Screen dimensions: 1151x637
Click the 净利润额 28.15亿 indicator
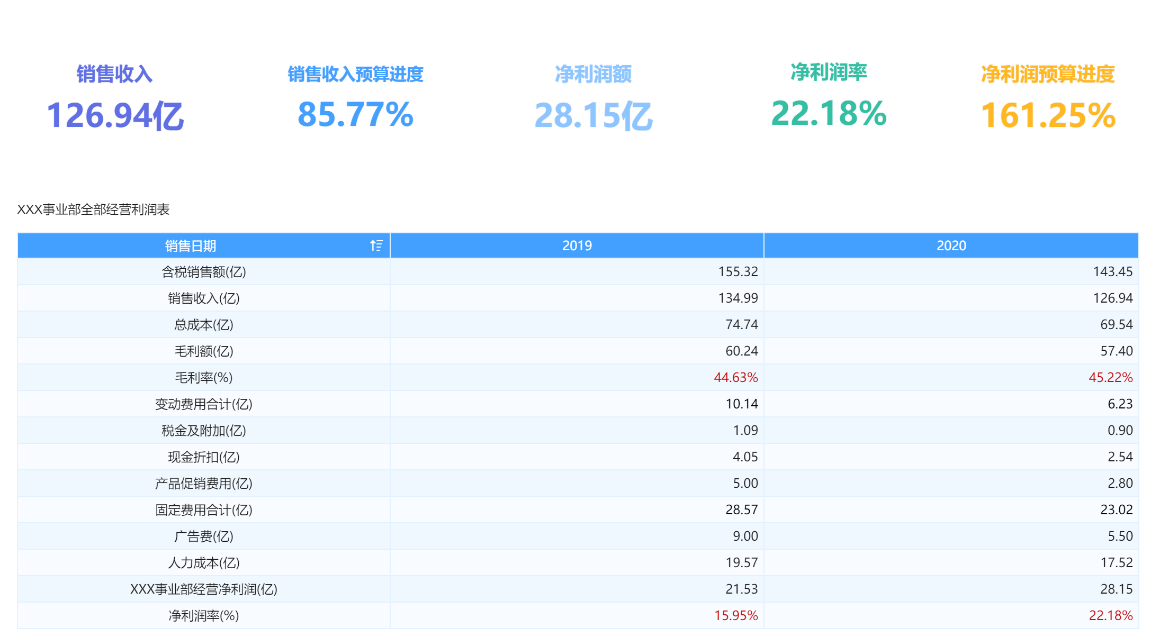pyautogui.click(x=594, y=97)
